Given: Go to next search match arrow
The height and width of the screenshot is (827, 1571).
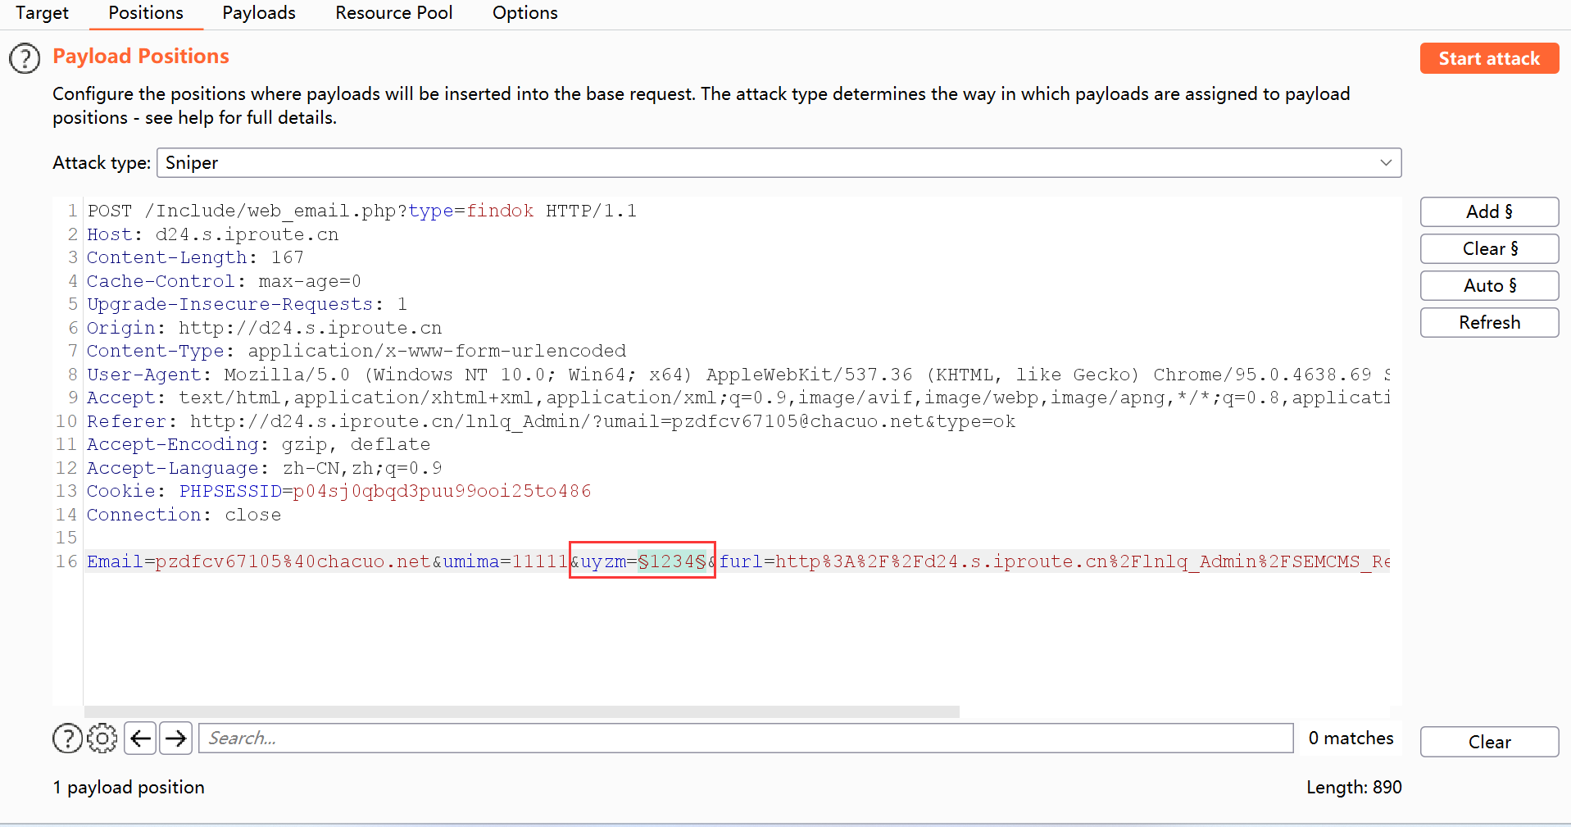Looking at the screenshot, I should [x=175, y=738].
